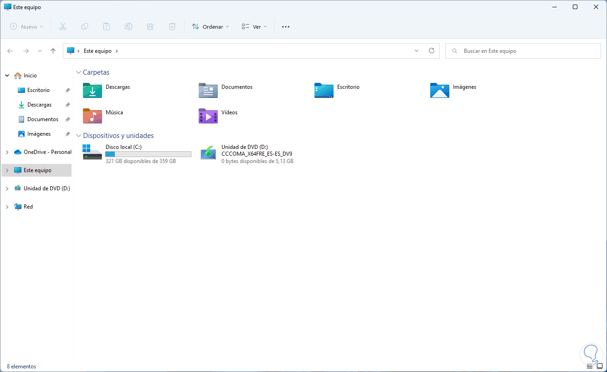Click the Rename icon in toolbar
This screenshot has height=372, width=607.
[129, 27]
